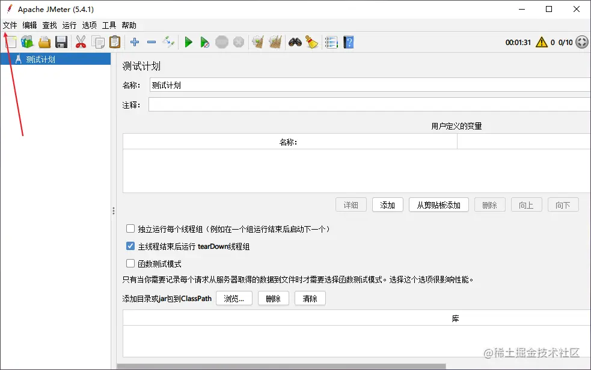Image resolution: width=591 pixels, height=370 pixels.
Task: Open the 编辑 menu
Action: 30,25
